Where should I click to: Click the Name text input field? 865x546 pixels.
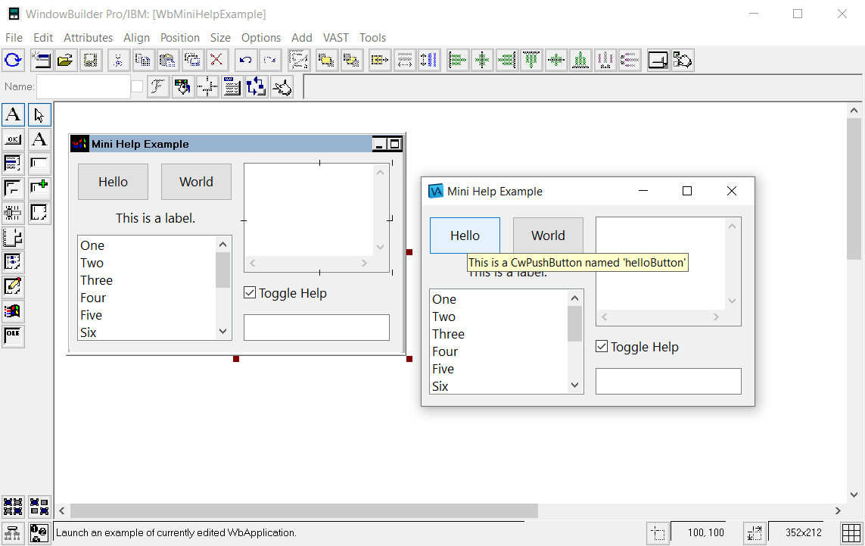[x=83, y=87]
